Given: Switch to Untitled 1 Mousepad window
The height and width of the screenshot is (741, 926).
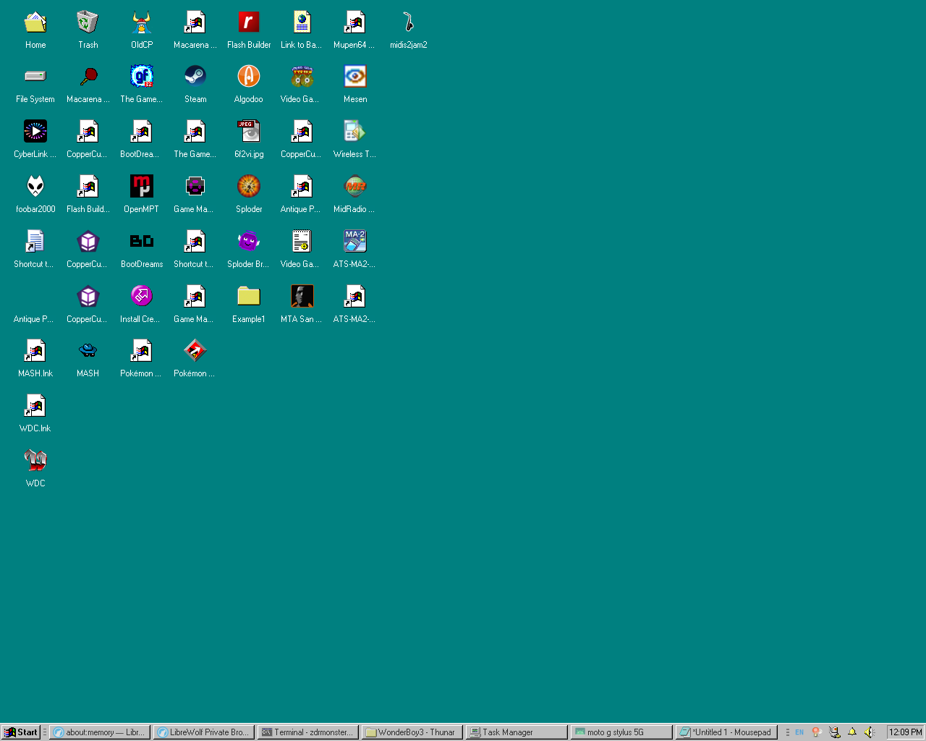Looking at the screenshot, I should point(726,732).
